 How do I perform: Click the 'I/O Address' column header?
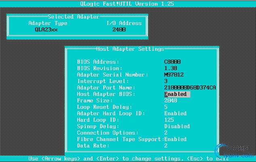[124, 23]
